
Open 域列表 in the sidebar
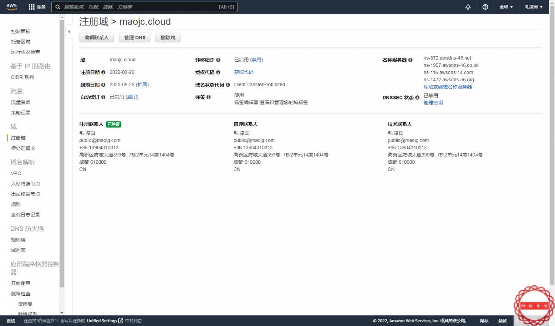pyautogui.click(x=18, y=250)
